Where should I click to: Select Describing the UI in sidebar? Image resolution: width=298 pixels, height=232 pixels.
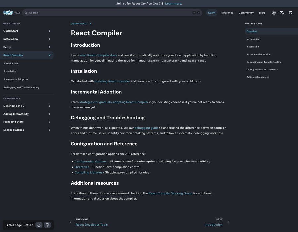[x=14, y=106]
